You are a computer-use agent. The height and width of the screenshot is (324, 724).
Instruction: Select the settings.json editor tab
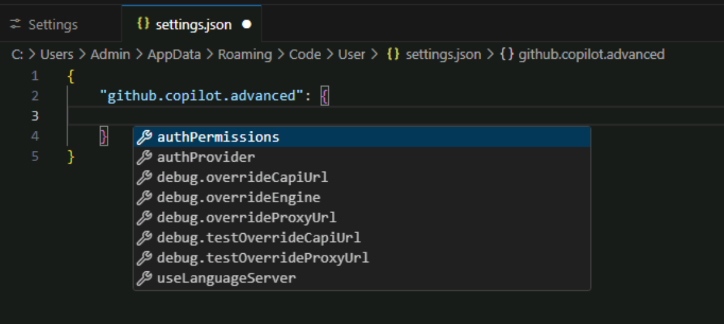pyautogui.click(x=192, y=24)
